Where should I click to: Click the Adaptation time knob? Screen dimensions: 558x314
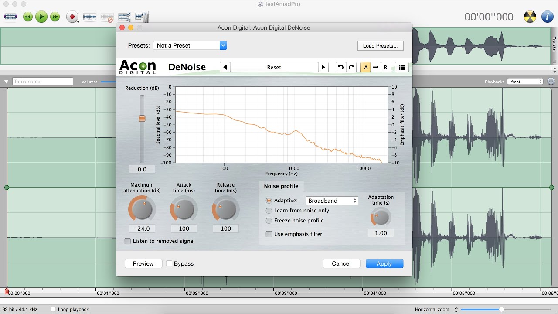(x=381, y=216)
